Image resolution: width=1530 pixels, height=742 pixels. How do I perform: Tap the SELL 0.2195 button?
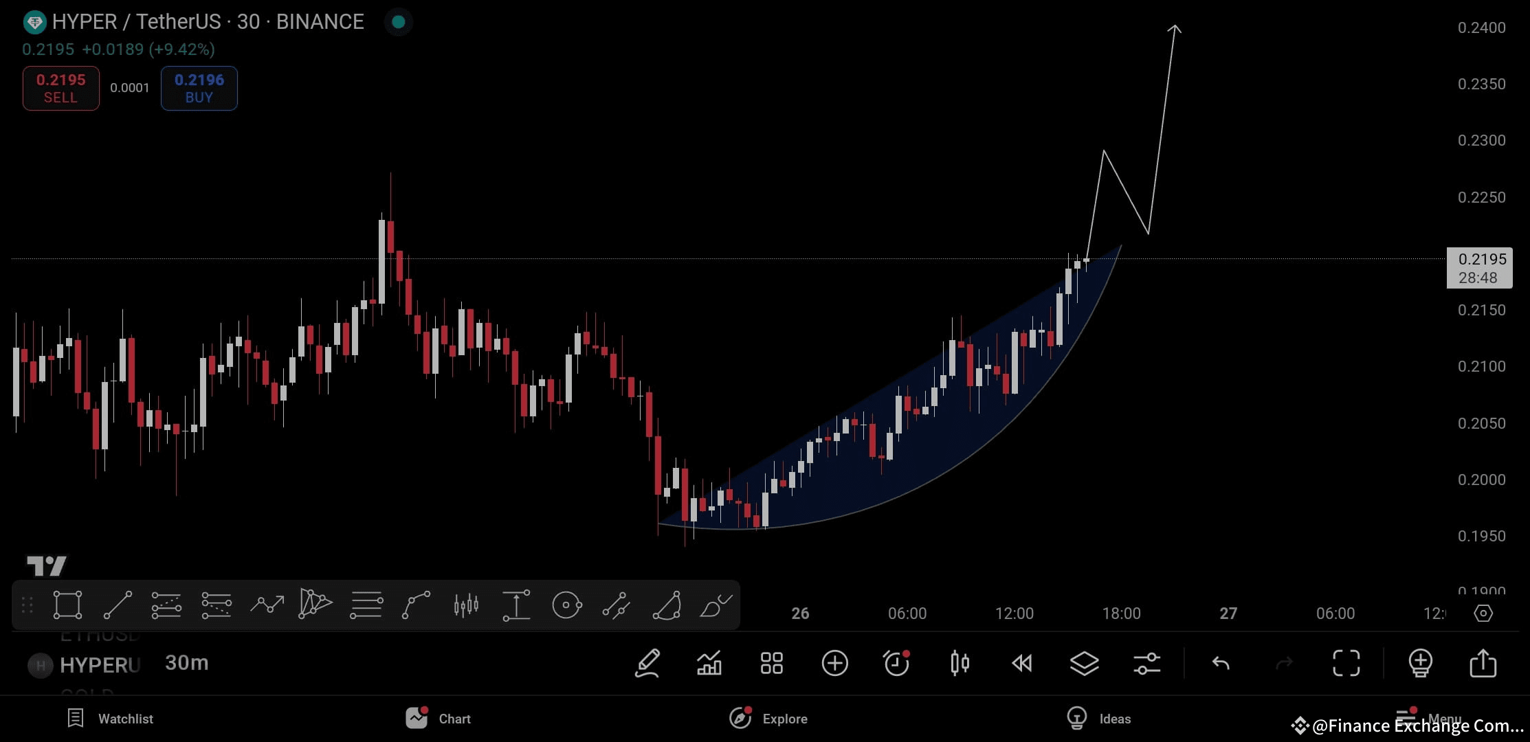(x=61, y=88)
